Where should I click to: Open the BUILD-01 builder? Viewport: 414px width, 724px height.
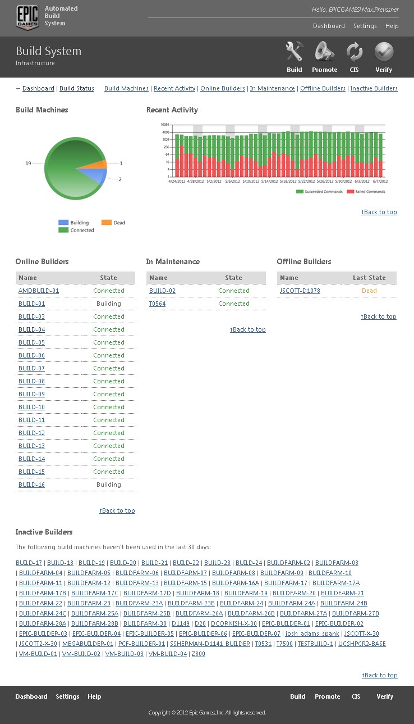tap(31, 304)
